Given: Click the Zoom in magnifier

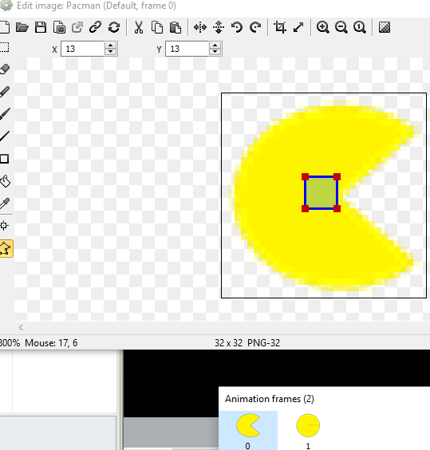Looking at the screenshot, I should click(323, 27).
